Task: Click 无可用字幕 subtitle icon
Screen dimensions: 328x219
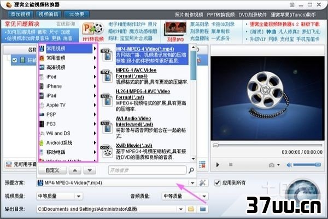Action: (9, 164)
